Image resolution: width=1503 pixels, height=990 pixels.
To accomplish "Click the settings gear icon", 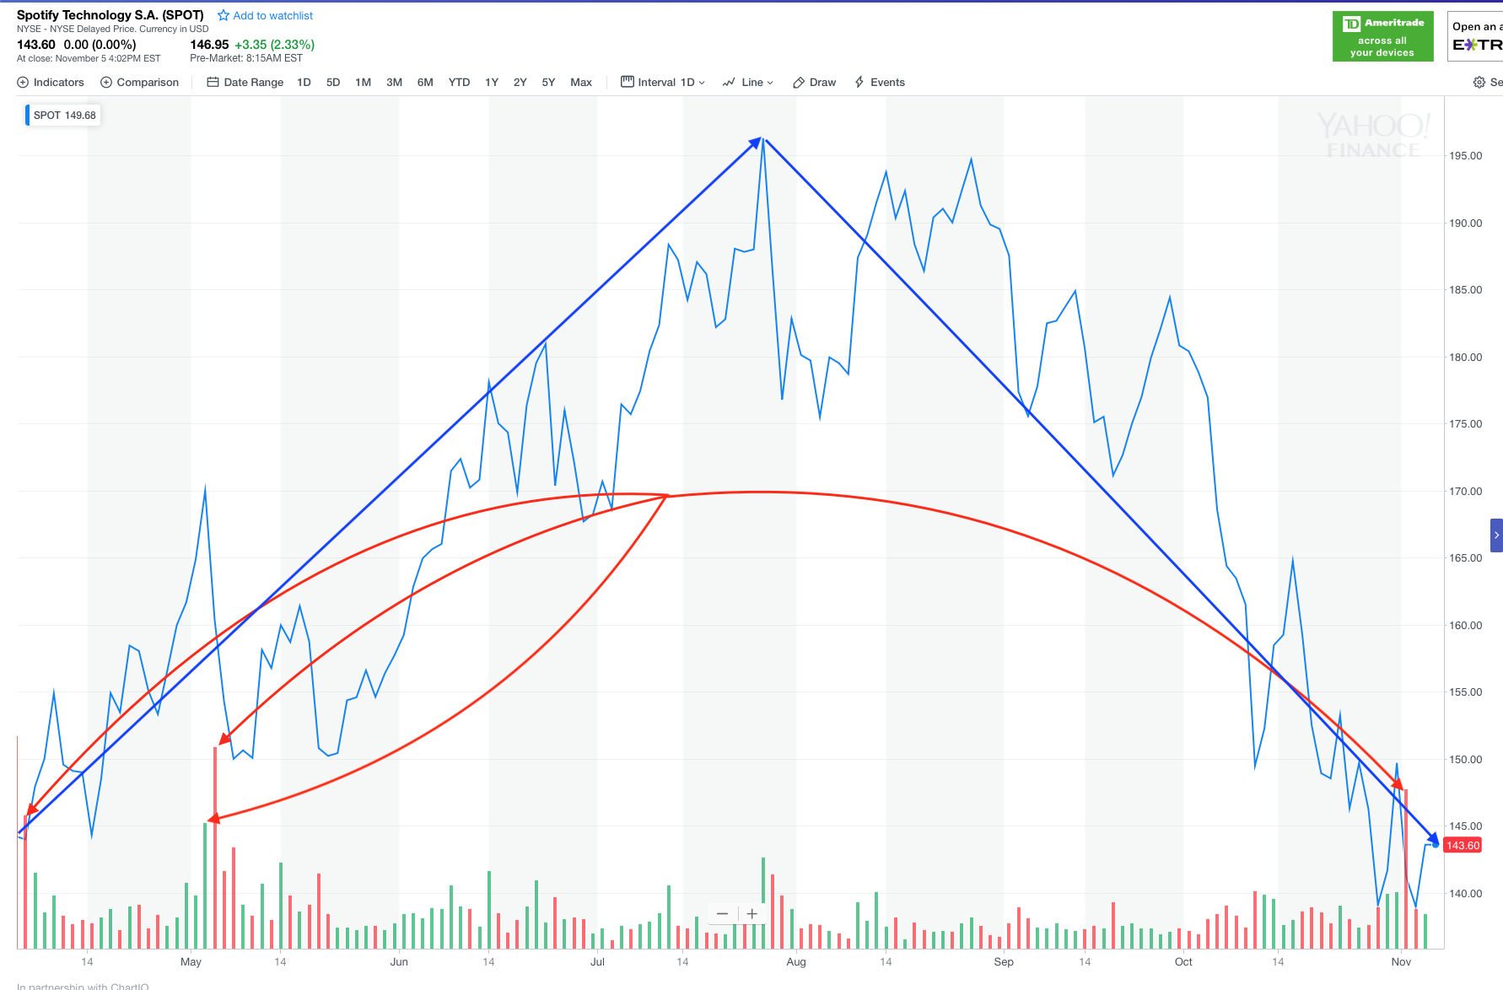I will pos(1479,83).
